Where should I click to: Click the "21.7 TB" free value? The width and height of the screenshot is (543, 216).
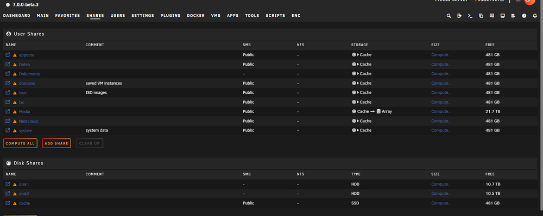[x=493, y=111]
